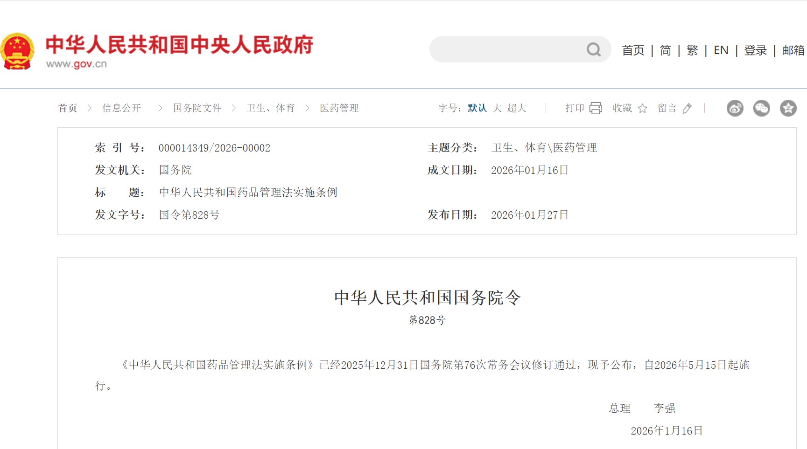807x449 pixels.
Task: Click the printer icon to print
Action: point(595,108)
